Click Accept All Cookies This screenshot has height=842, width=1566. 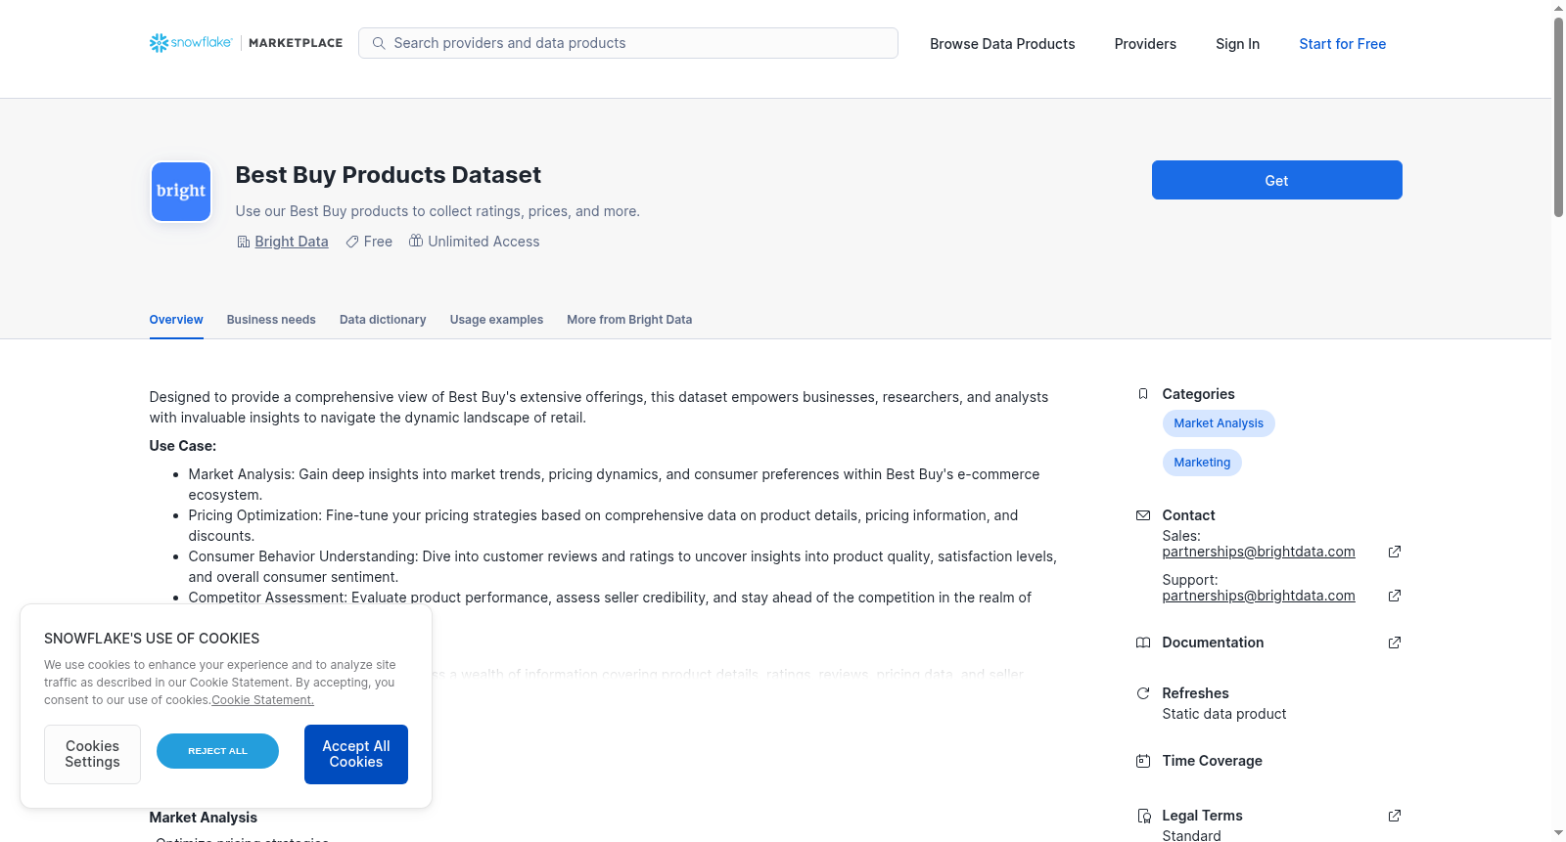point(356,754)
